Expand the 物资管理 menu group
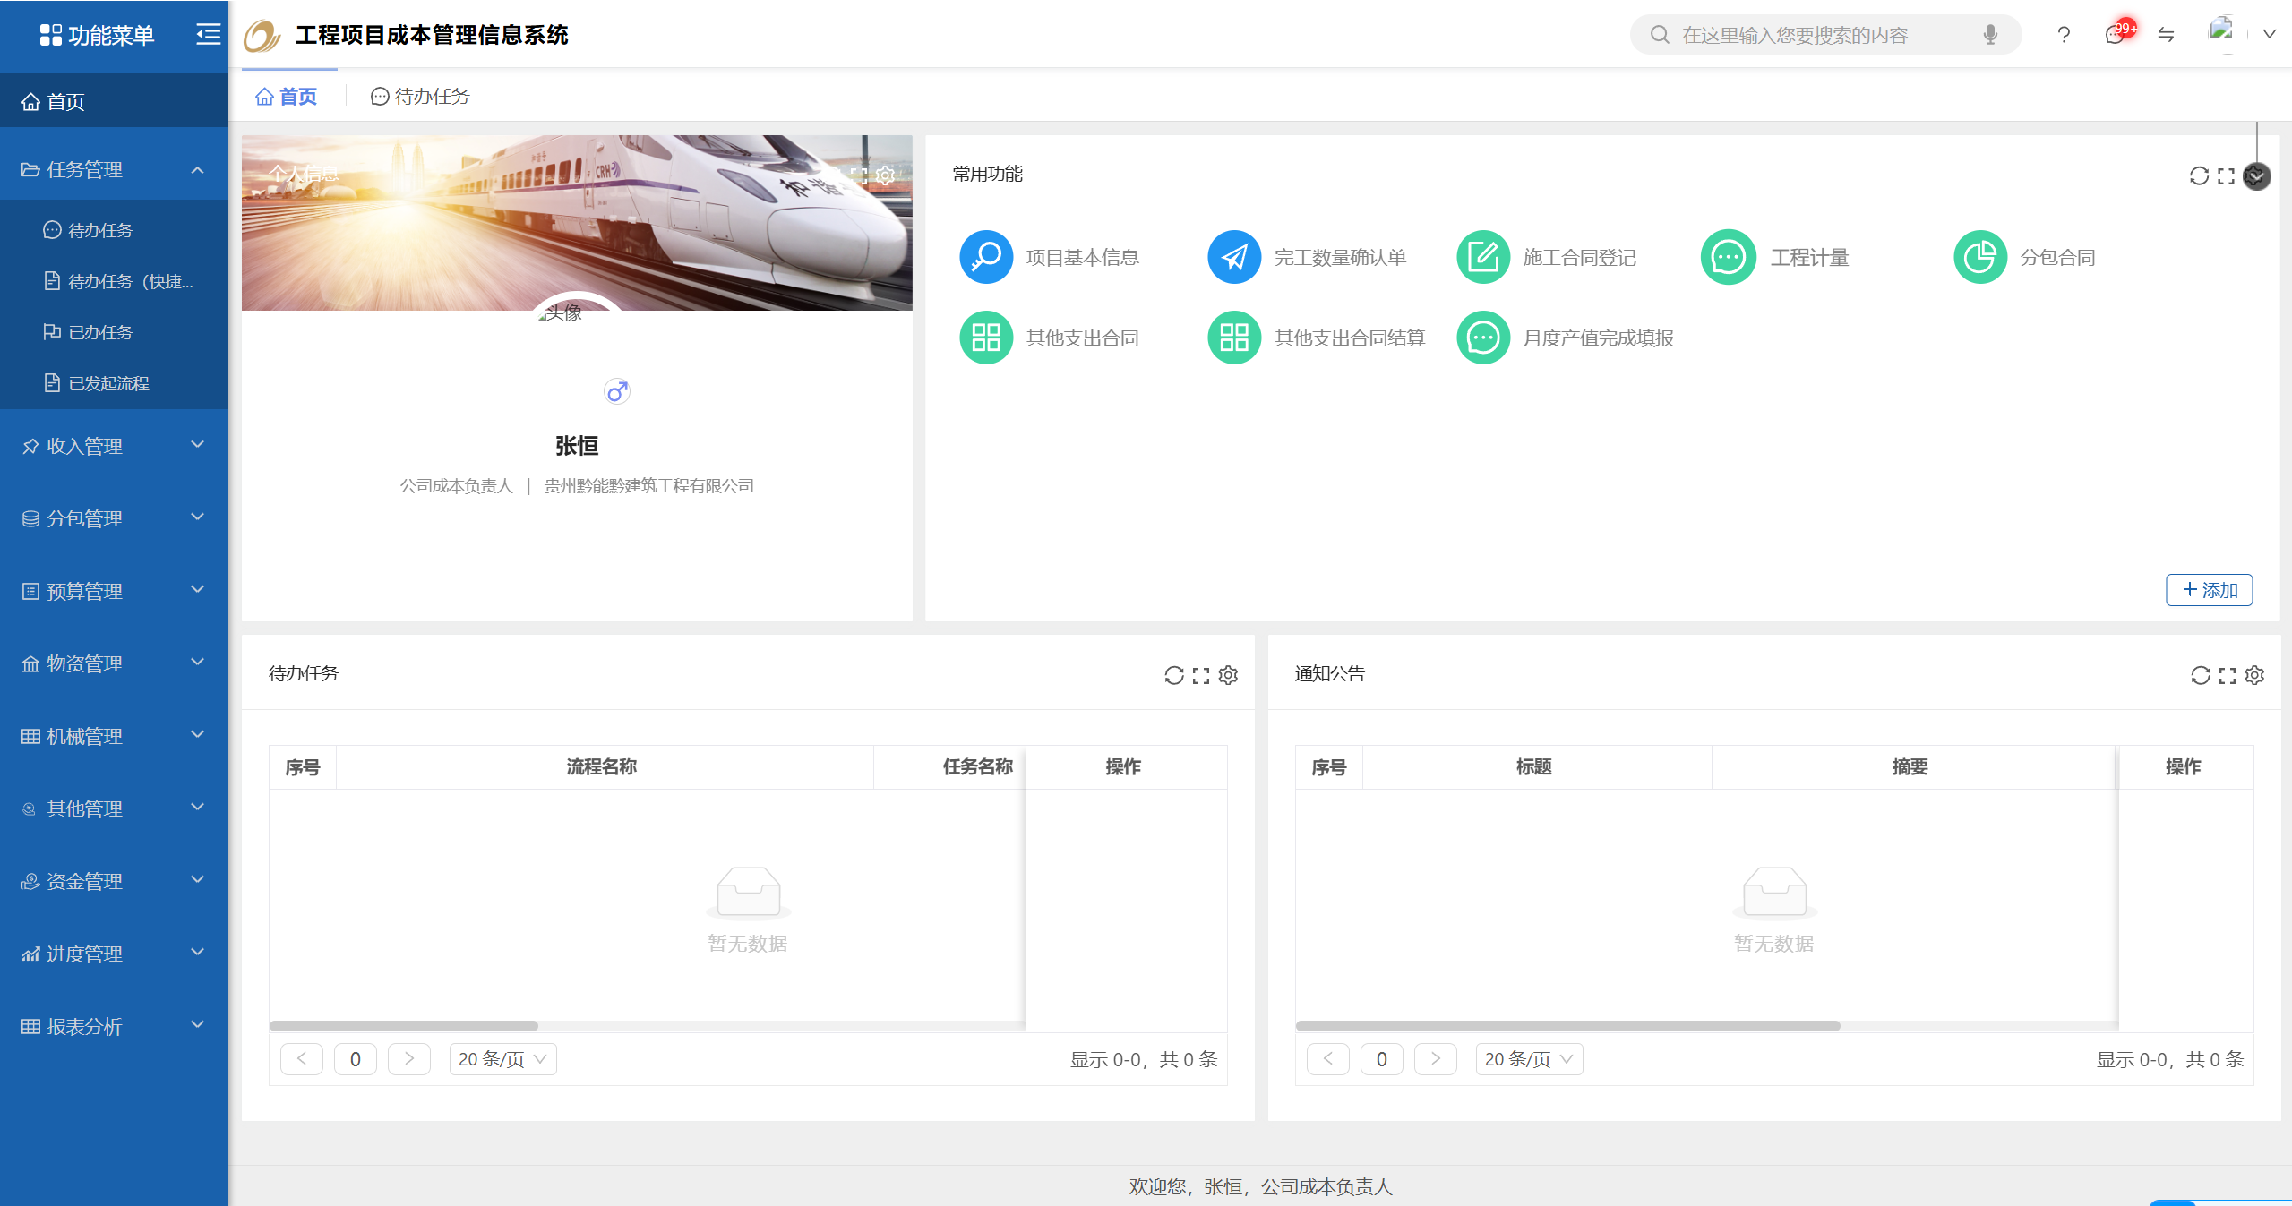The height and width of the screenshot is (1206, 2292). [x=114, y=663]
